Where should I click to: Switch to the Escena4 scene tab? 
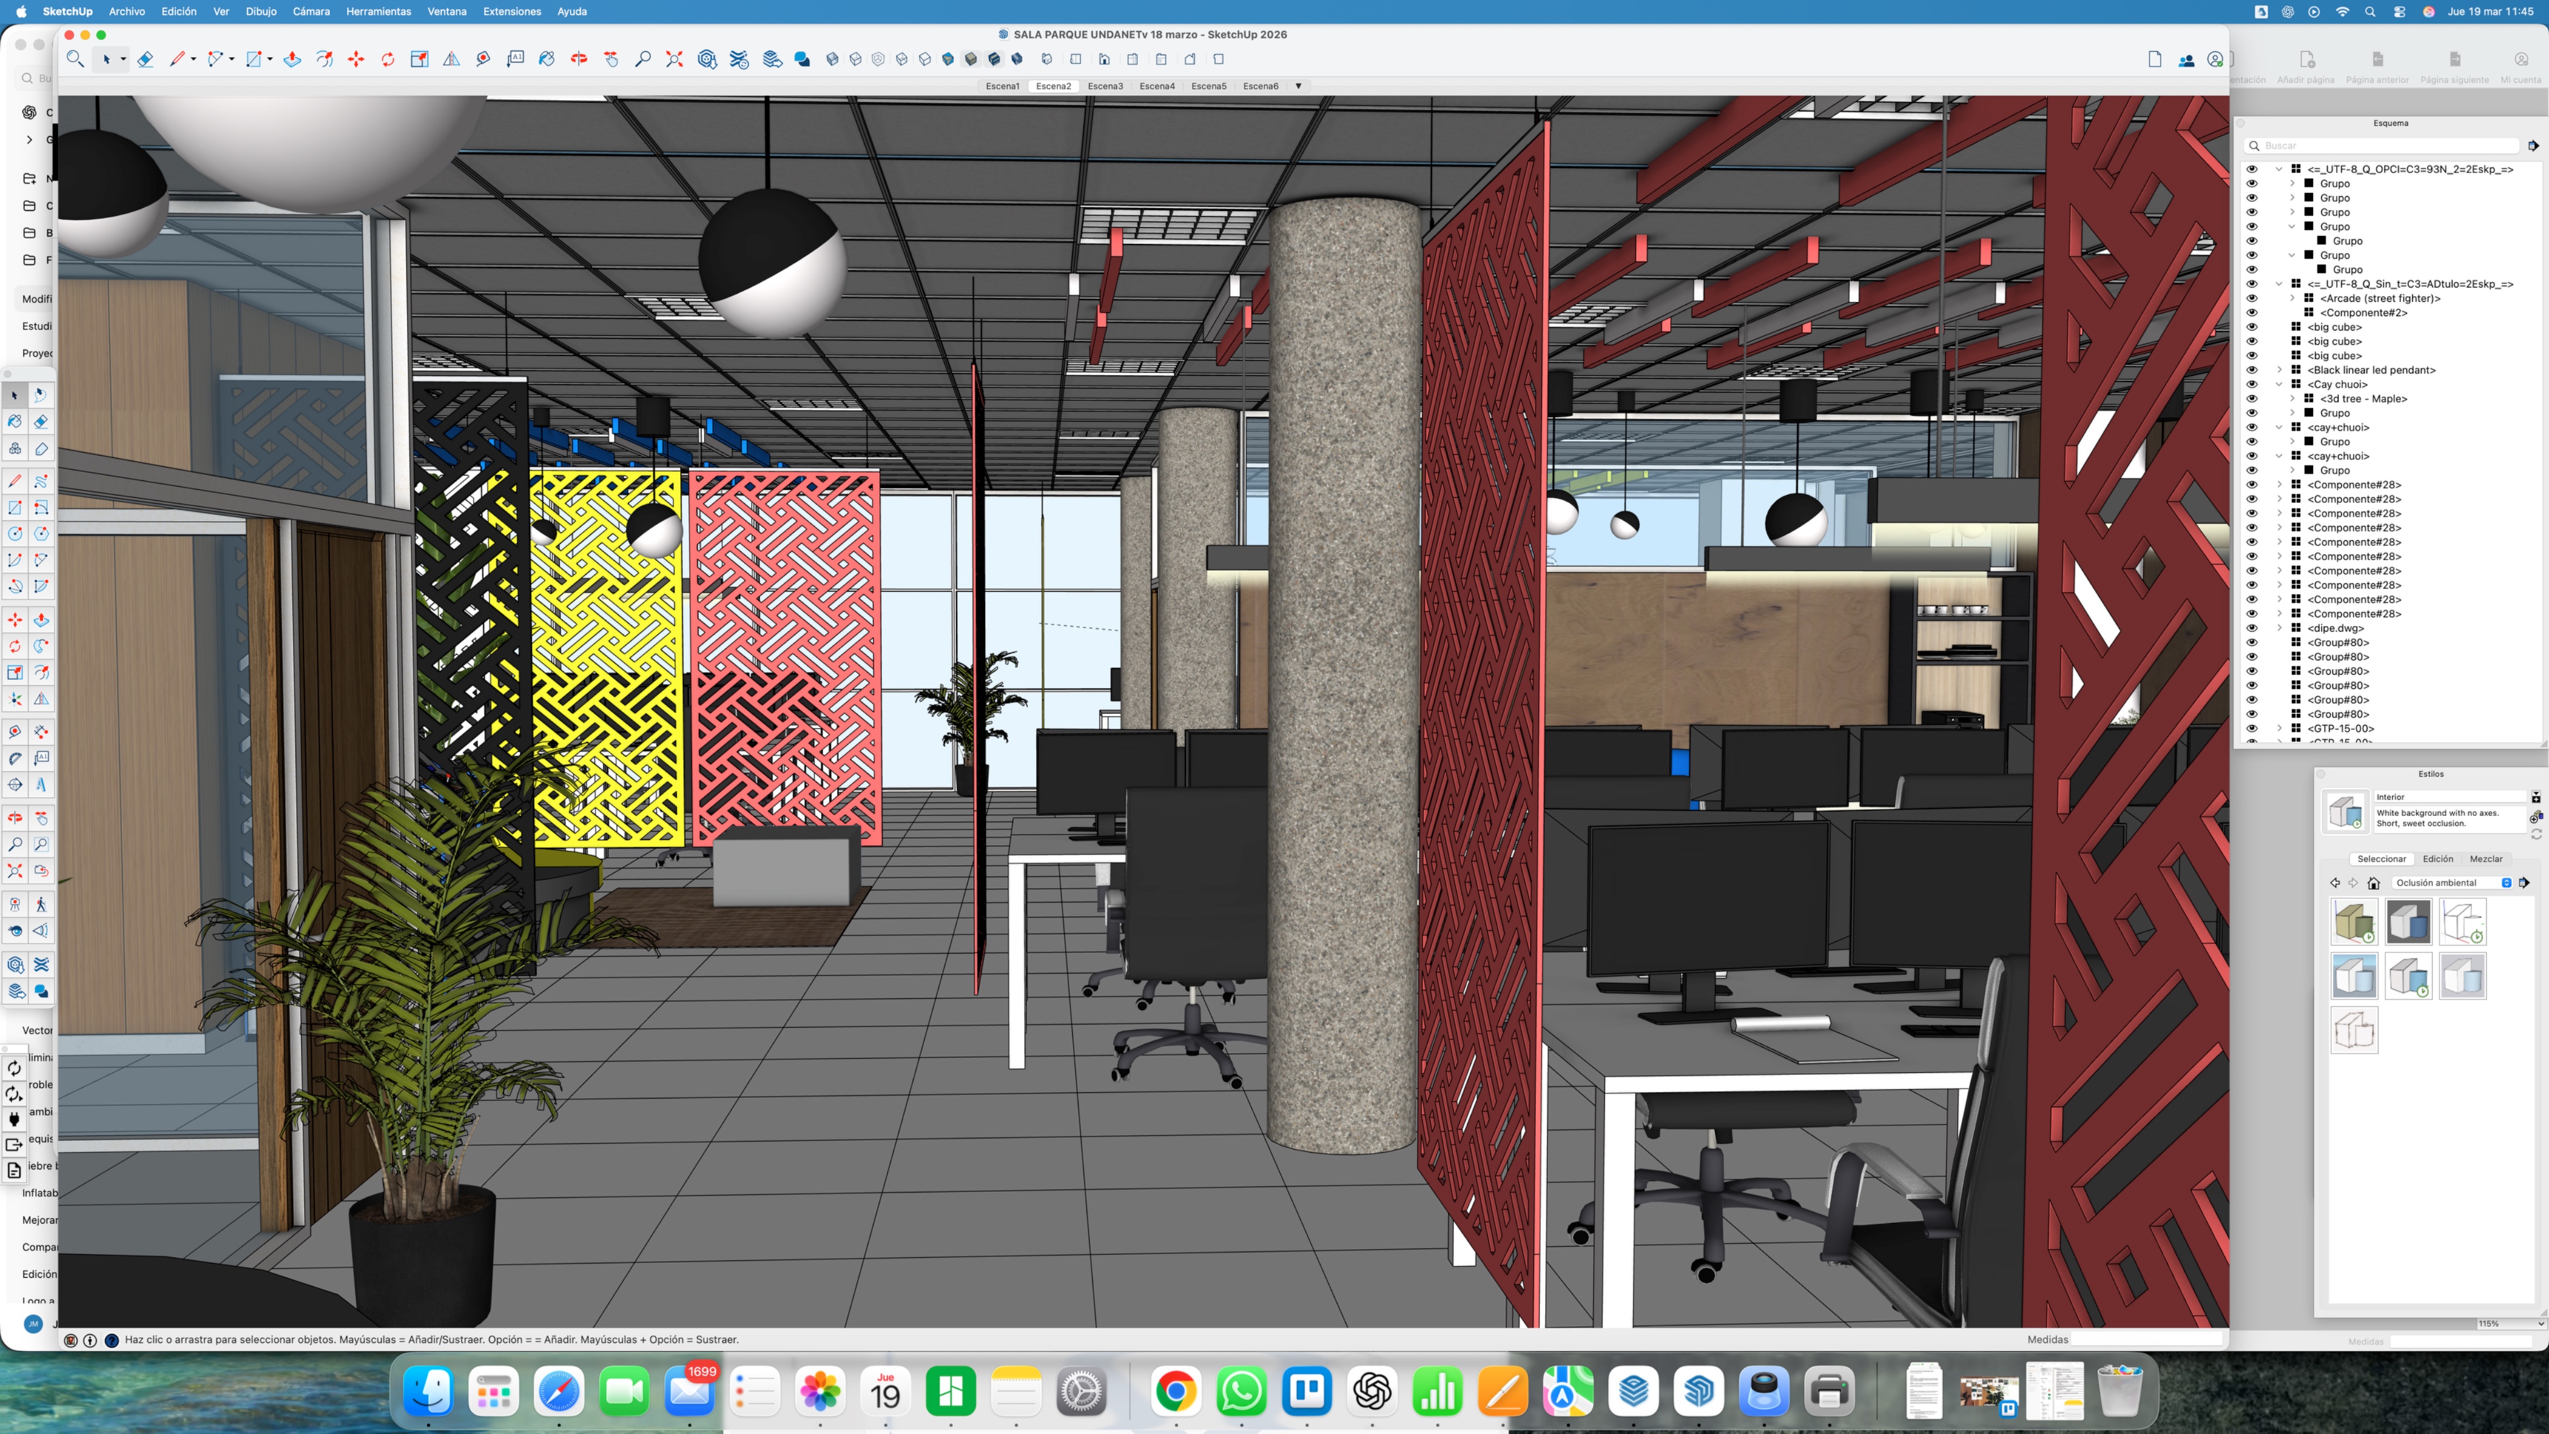pyautogui.click(x=1157, y=86)
